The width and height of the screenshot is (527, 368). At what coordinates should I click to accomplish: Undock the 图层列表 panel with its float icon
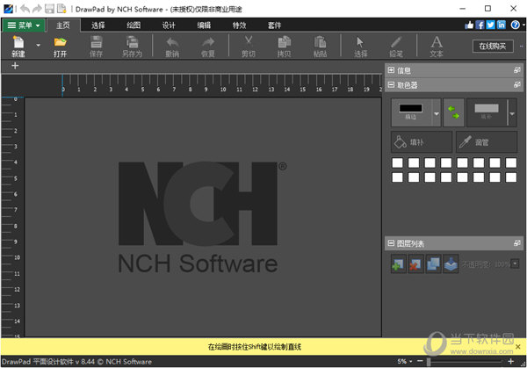coord(517,243)
